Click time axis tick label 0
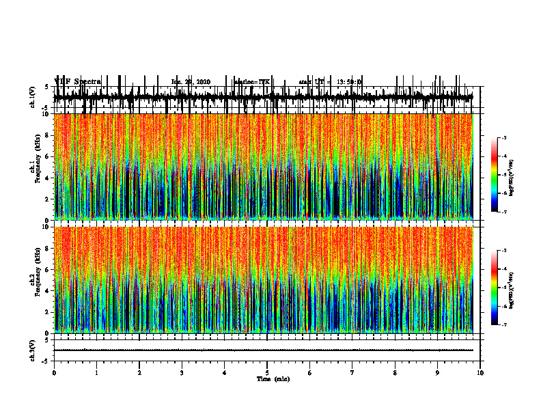The image size is (541, 418). 54,373
